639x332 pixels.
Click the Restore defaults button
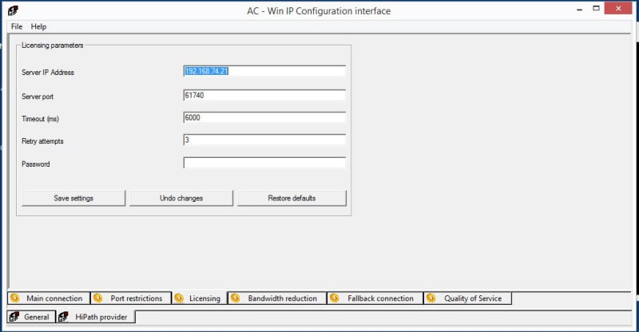pos(292,198)
